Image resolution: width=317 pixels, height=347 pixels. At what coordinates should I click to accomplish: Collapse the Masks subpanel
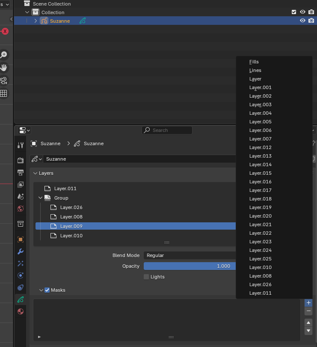tap(41, 290)
